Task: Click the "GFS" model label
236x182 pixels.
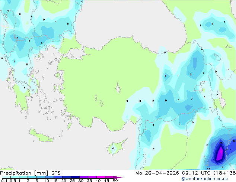Action: pos(56,173)
